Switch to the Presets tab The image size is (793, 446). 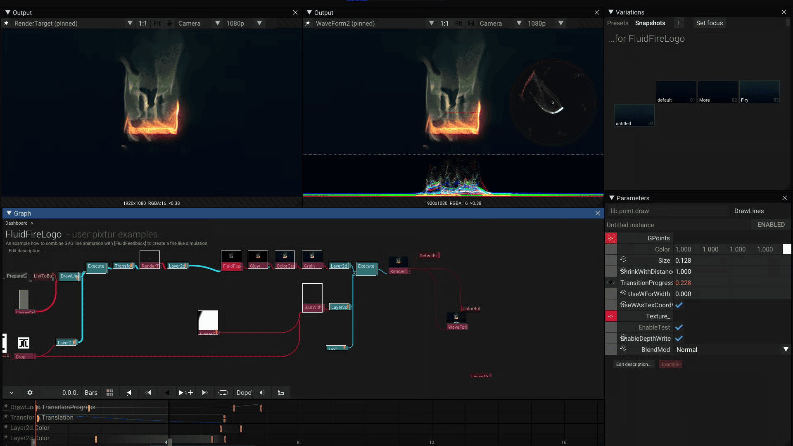(x=617, y=23)
